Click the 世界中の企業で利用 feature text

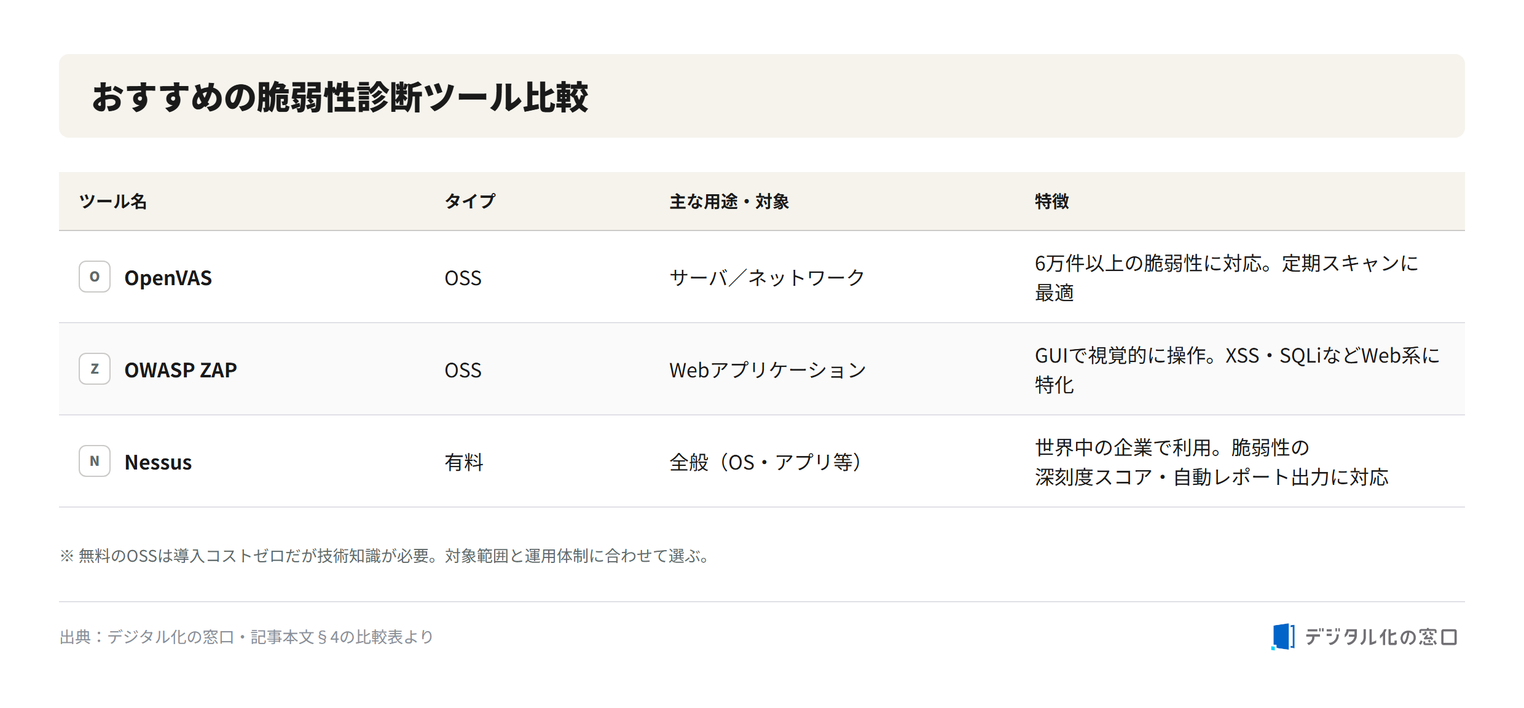coord(1212,462)
